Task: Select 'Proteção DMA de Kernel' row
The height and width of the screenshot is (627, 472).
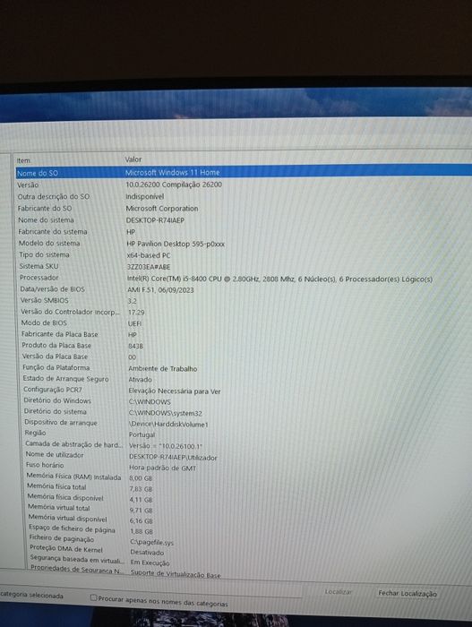Action: point(66,548)
